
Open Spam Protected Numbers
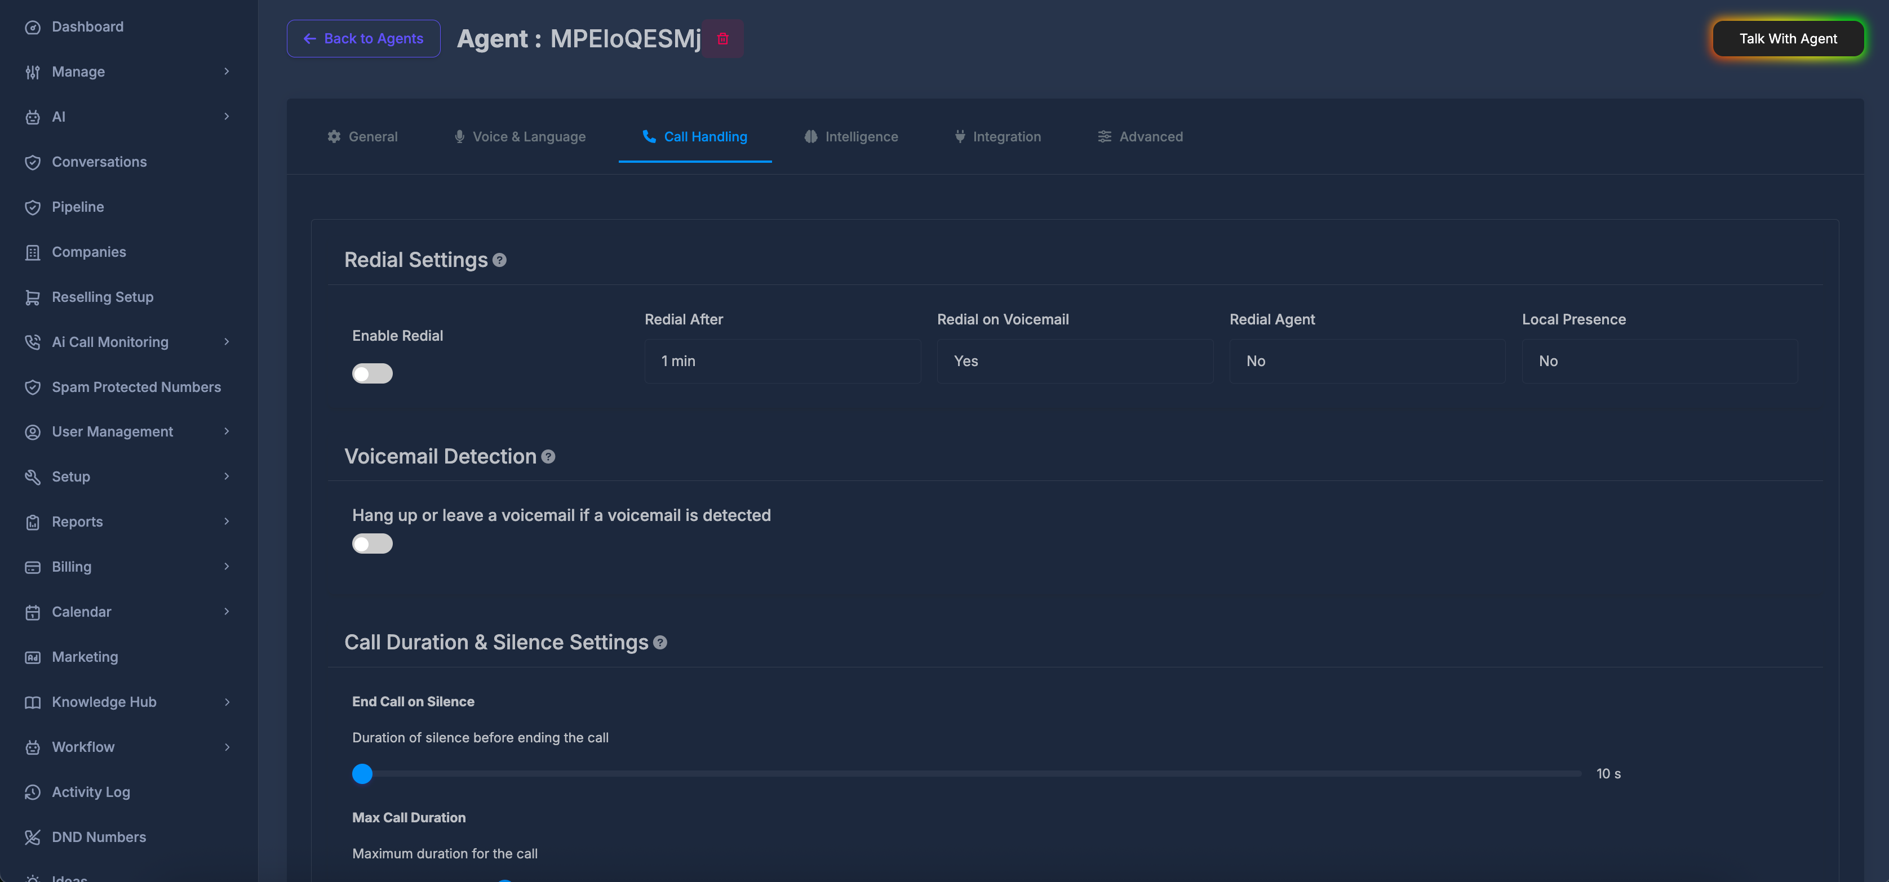click(x=136, y=386)
